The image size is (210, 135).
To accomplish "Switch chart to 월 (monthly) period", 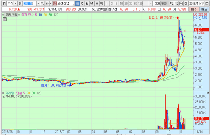I will click(87, 3).
